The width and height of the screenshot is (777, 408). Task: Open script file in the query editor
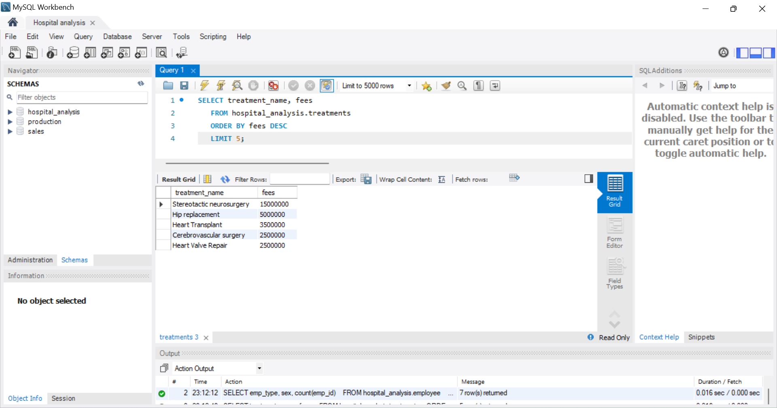click(x=168, y=85)
